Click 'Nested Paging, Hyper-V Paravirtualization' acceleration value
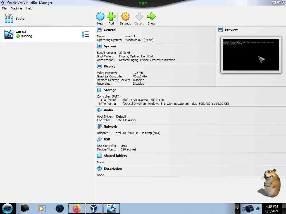The height and width of the screenshot is (214, 286). (x=147, y=60)
